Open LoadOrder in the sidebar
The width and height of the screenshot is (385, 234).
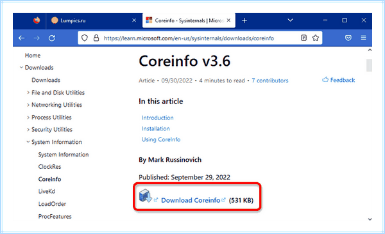(x=52, y=204)
